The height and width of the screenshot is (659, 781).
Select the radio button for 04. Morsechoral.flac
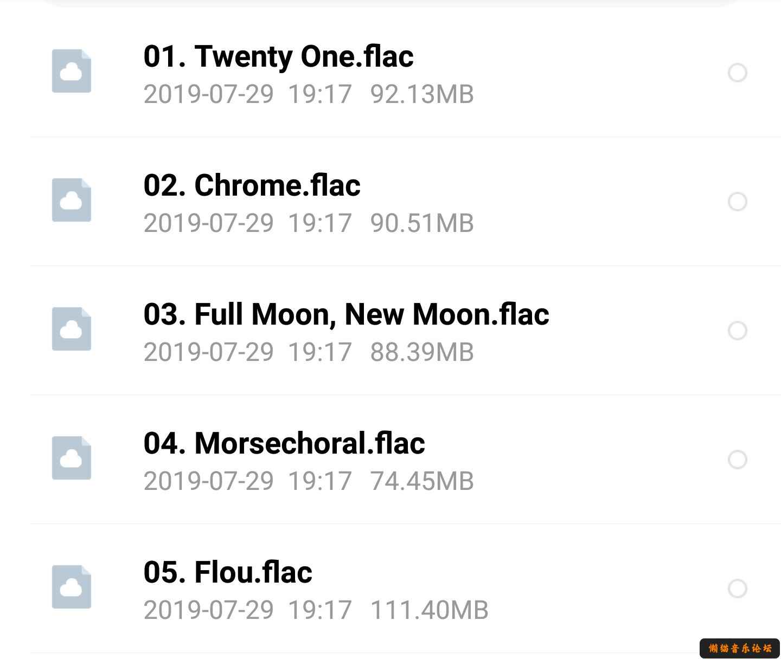738,460
